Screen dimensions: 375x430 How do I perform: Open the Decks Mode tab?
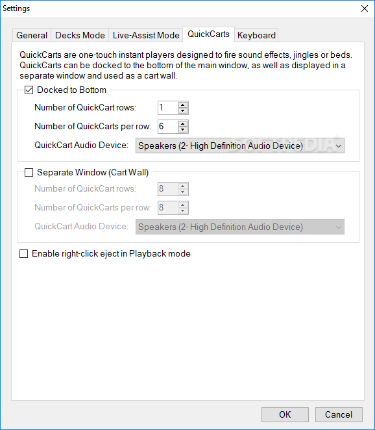[80, 35]
